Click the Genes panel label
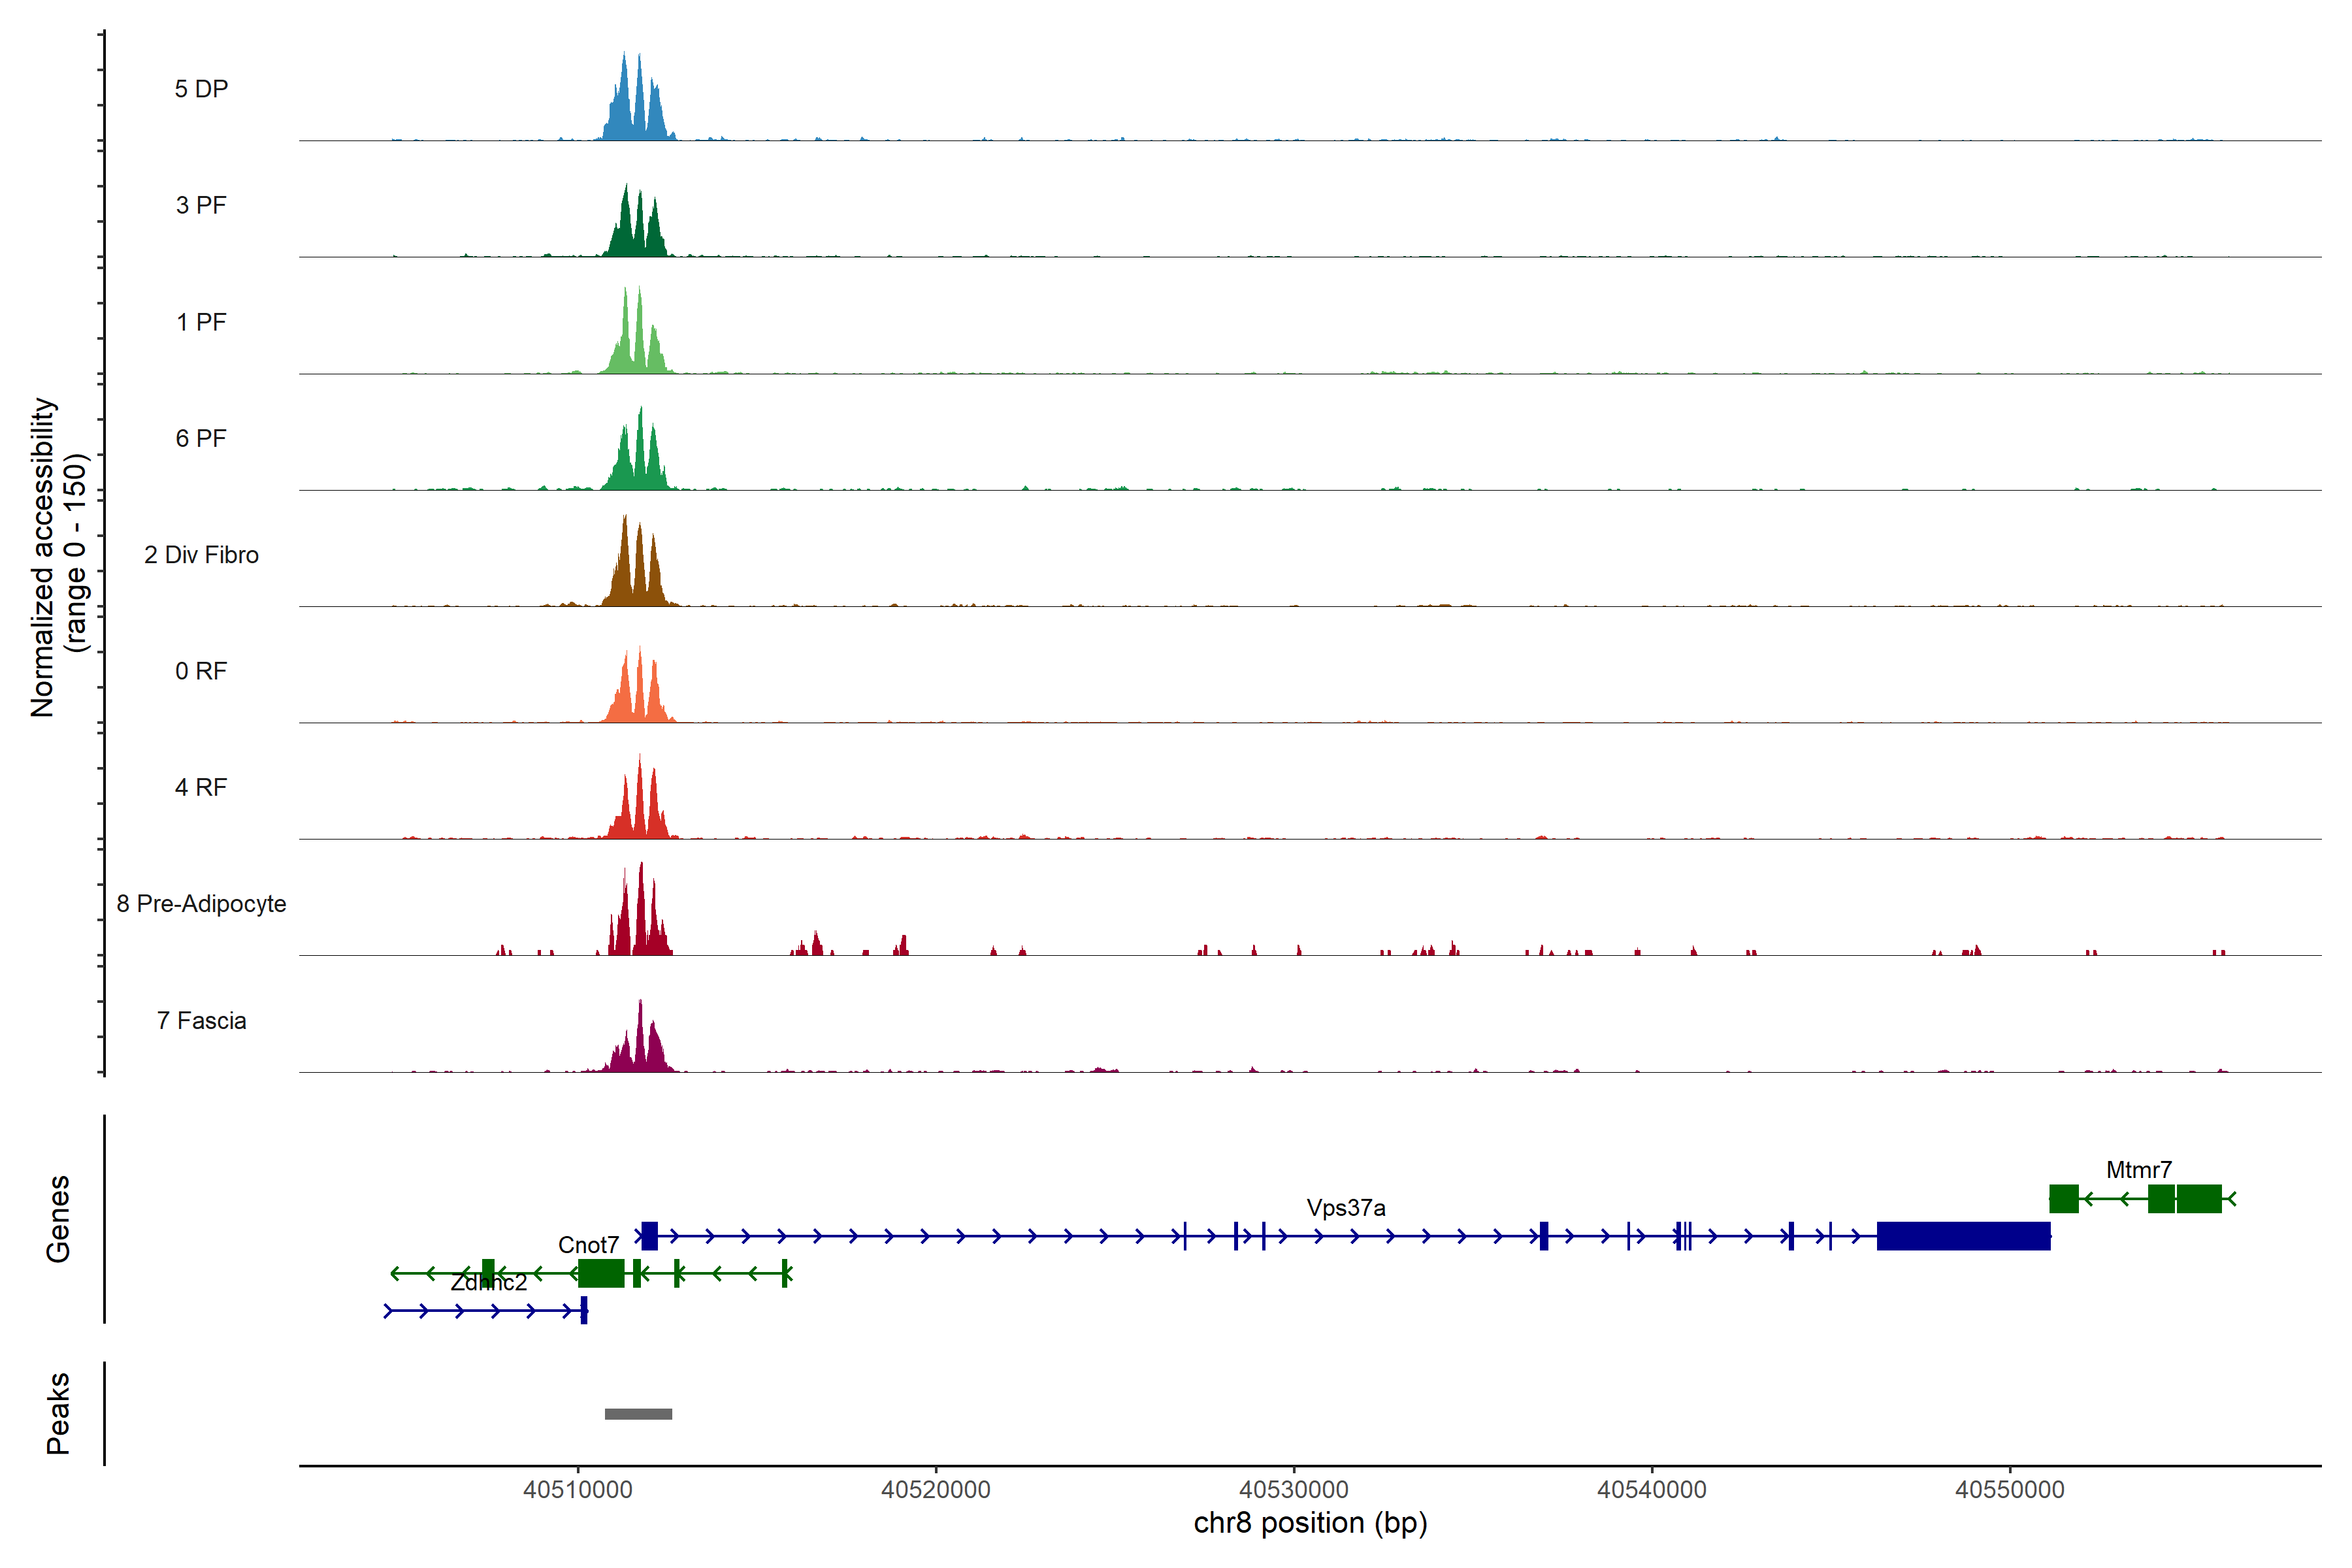This screenshot has width=2352, height=1568. tap(58, 1219)
